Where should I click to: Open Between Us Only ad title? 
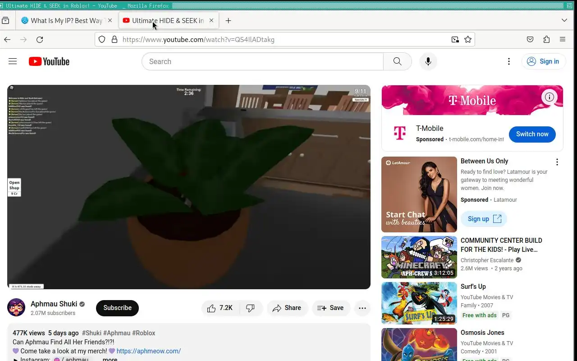tap(484, 161)
